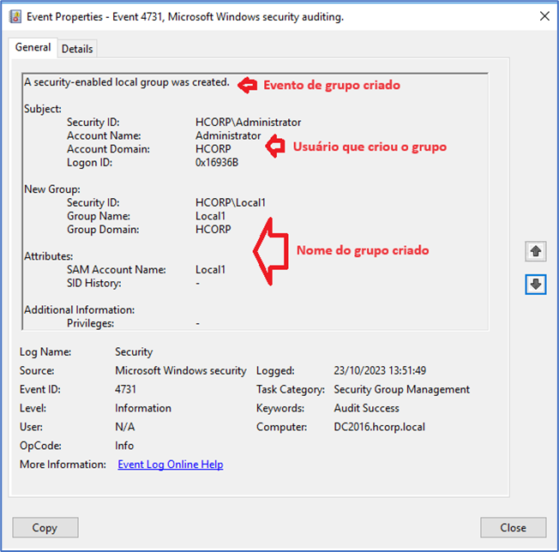Click the Keywords value Audit Success
This screenshot has height=552, width=559.
[x=366, y=408]
